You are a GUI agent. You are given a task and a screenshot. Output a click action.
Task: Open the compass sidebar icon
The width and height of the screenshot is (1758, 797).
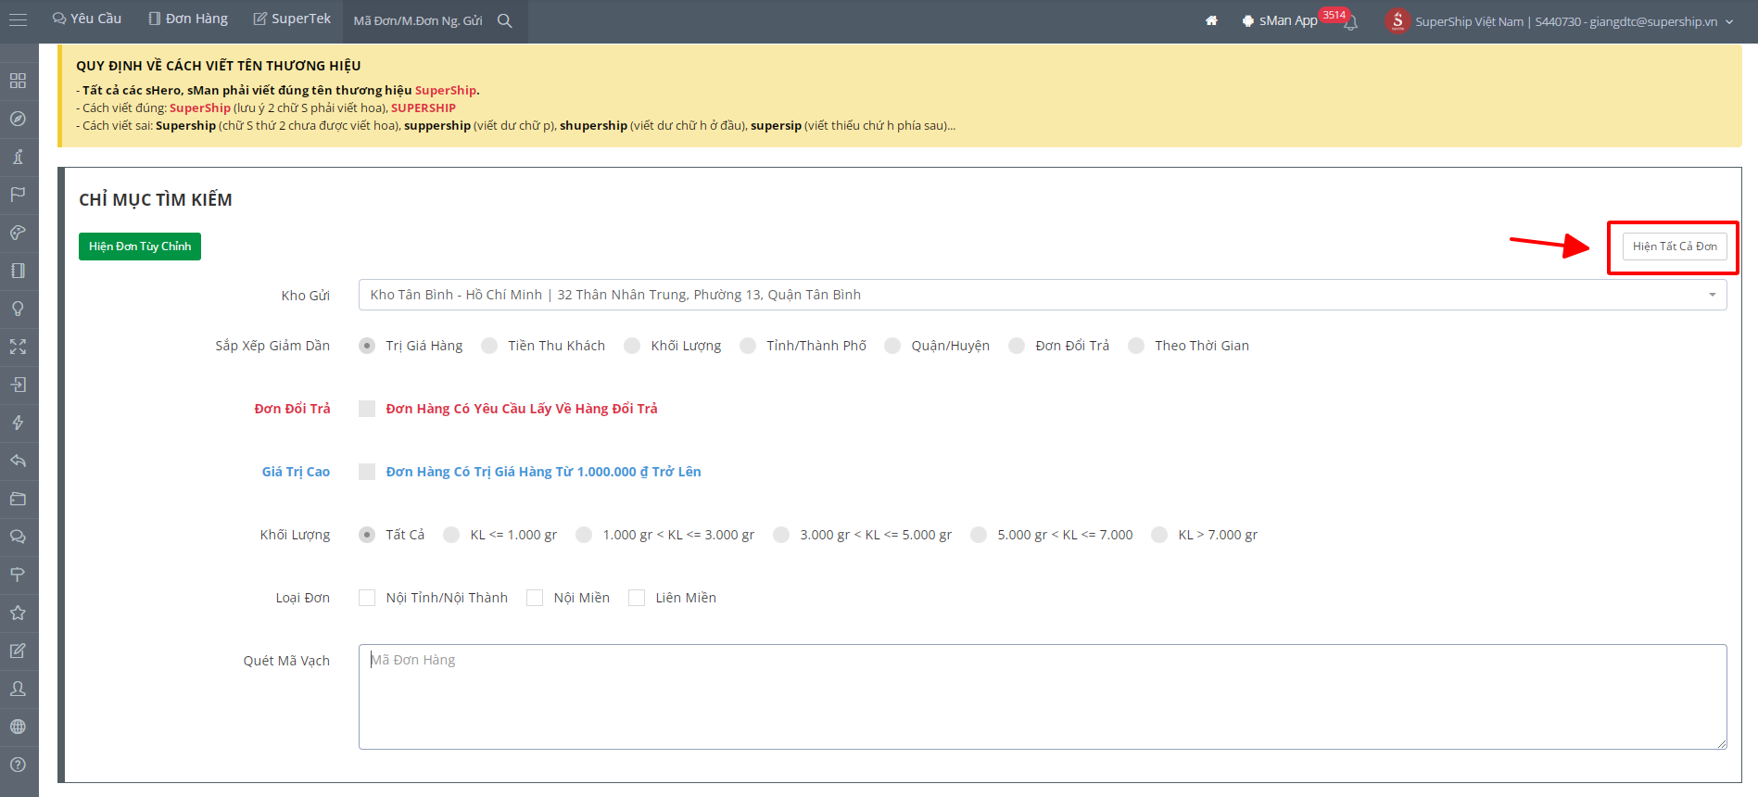pyautogui.click(x=18, y=119)
